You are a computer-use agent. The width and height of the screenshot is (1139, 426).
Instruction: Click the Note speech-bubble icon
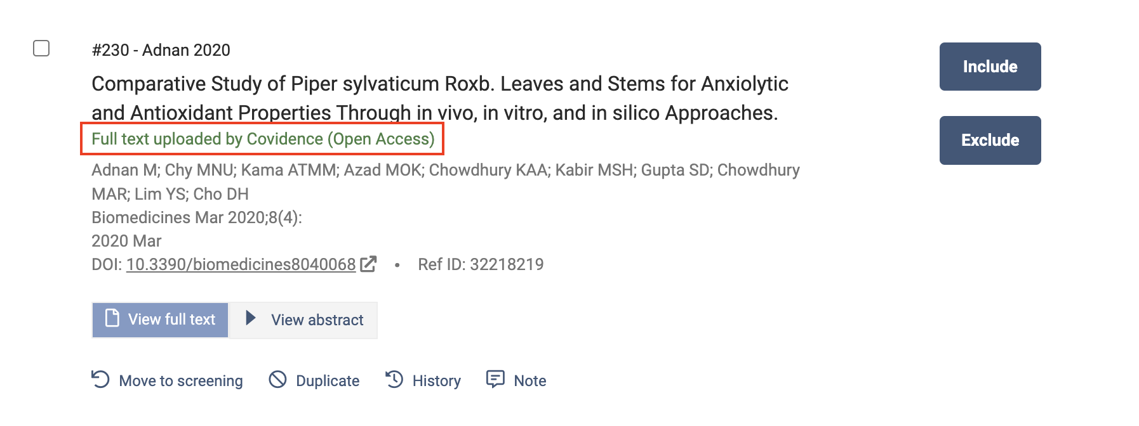point(495,379)
